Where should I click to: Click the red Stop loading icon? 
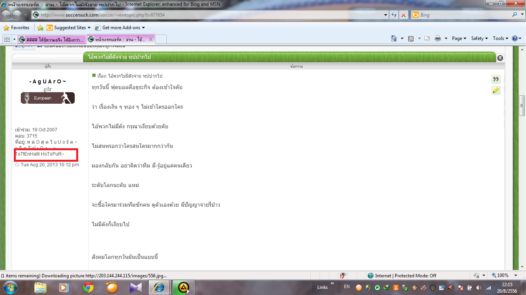403,15
